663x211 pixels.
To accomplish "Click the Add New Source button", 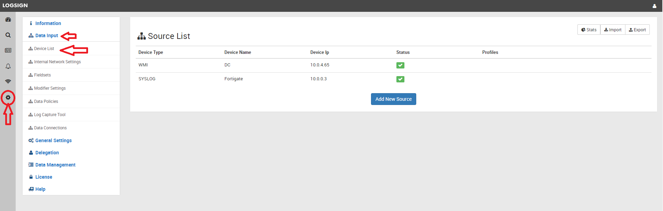I will click(393, 99).
